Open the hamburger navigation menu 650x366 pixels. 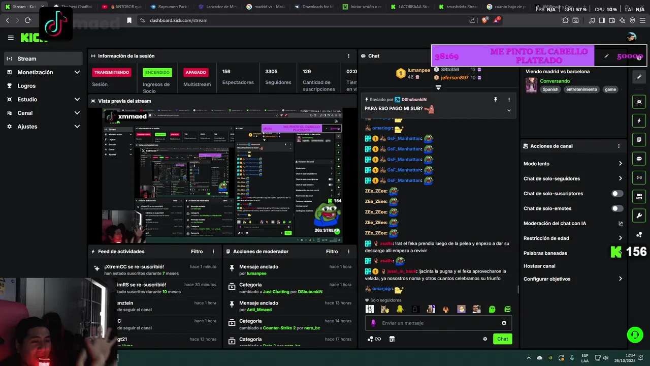click(11, 38)
